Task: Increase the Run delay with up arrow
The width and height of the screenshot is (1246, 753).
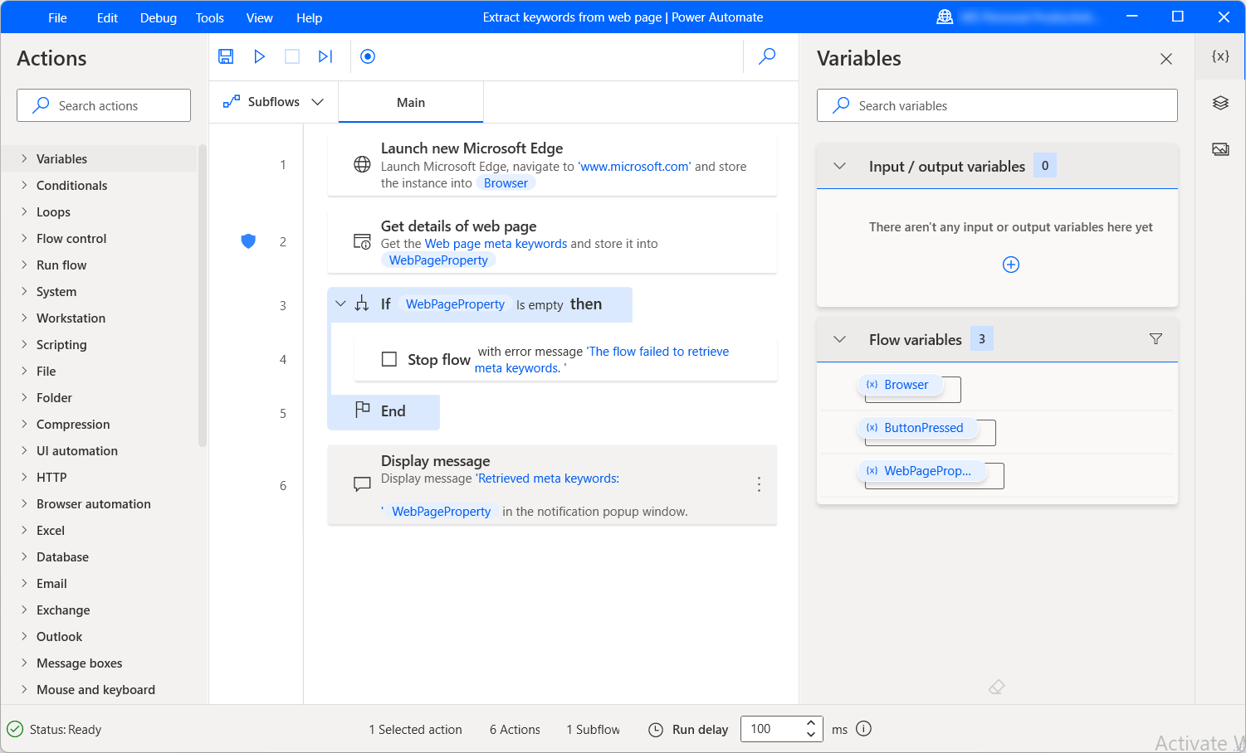Action: click(x=811, y=723)
